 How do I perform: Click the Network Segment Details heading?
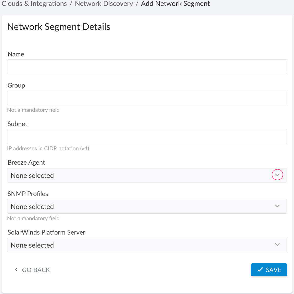(59, 27)
